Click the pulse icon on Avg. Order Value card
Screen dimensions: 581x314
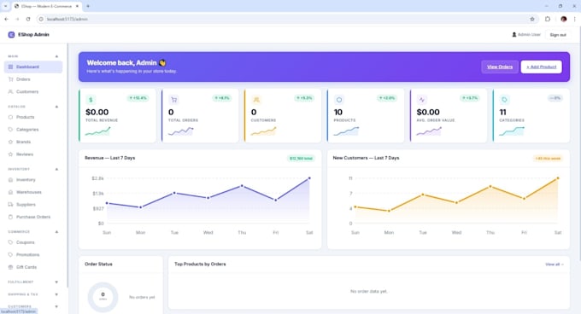tap(422, 100)
